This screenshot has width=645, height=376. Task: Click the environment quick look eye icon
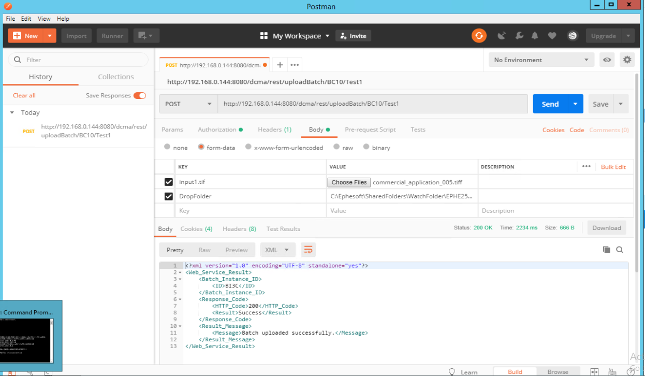pos(607,60)
